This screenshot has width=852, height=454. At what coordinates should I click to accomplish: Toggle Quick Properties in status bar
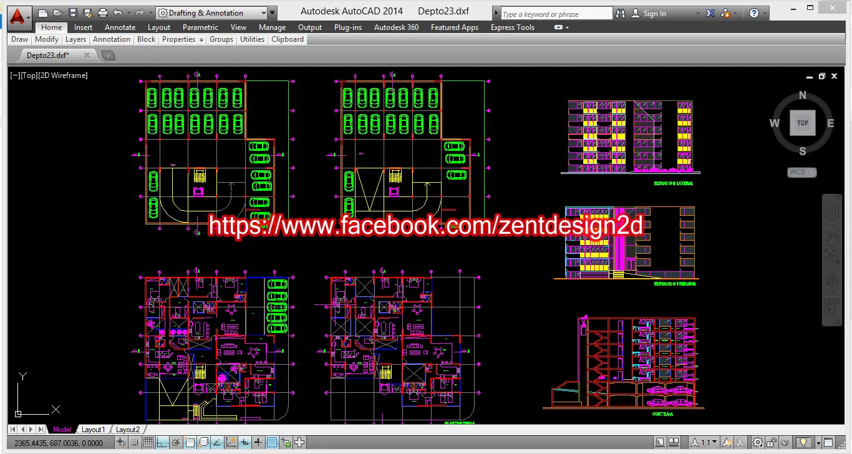[286, 443]
